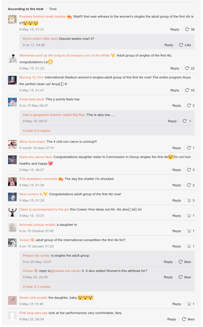The height and width of the screenshot is (327, 203).
Task: Click cart icon on New nursery la comment
Action: [189, 200]
